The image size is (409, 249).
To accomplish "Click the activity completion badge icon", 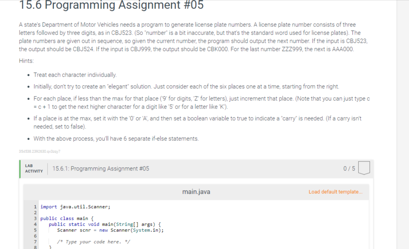I will (x=364, y=168).
